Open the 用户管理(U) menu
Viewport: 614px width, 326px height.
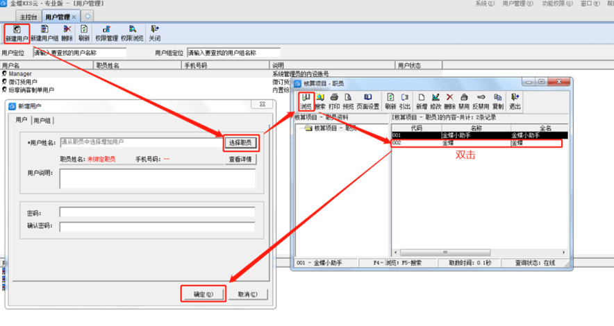[x=517, y=3]
